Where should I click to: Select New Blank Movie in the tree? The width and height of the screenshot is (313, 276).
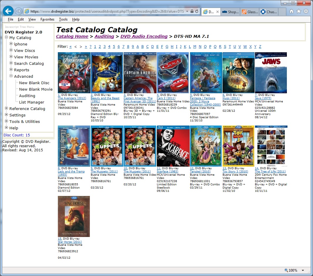[x=36, y=89]
